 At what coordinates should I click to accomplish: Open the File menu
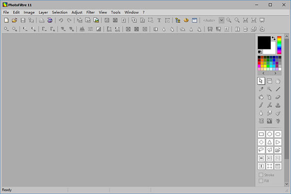pos(6,13)
